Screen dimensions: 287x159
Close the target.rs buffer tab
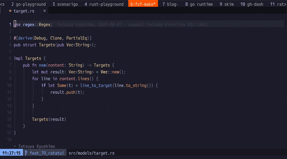[45, 11]
